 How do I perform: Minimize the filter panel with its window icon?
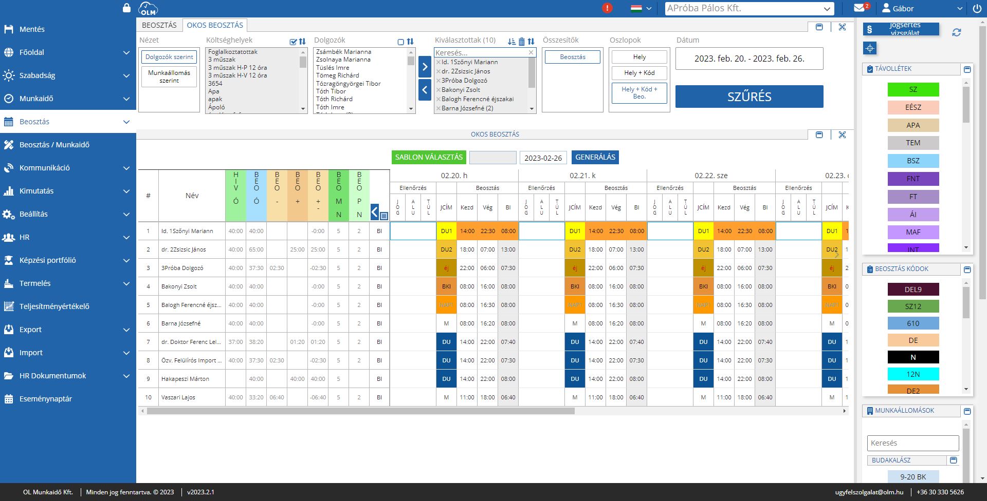(819, 27)
